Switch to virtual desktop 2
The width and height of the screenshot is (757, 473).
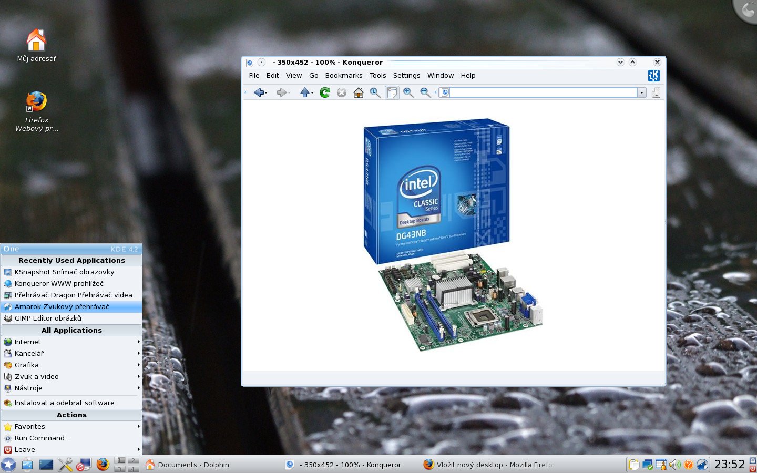point(134,460)
